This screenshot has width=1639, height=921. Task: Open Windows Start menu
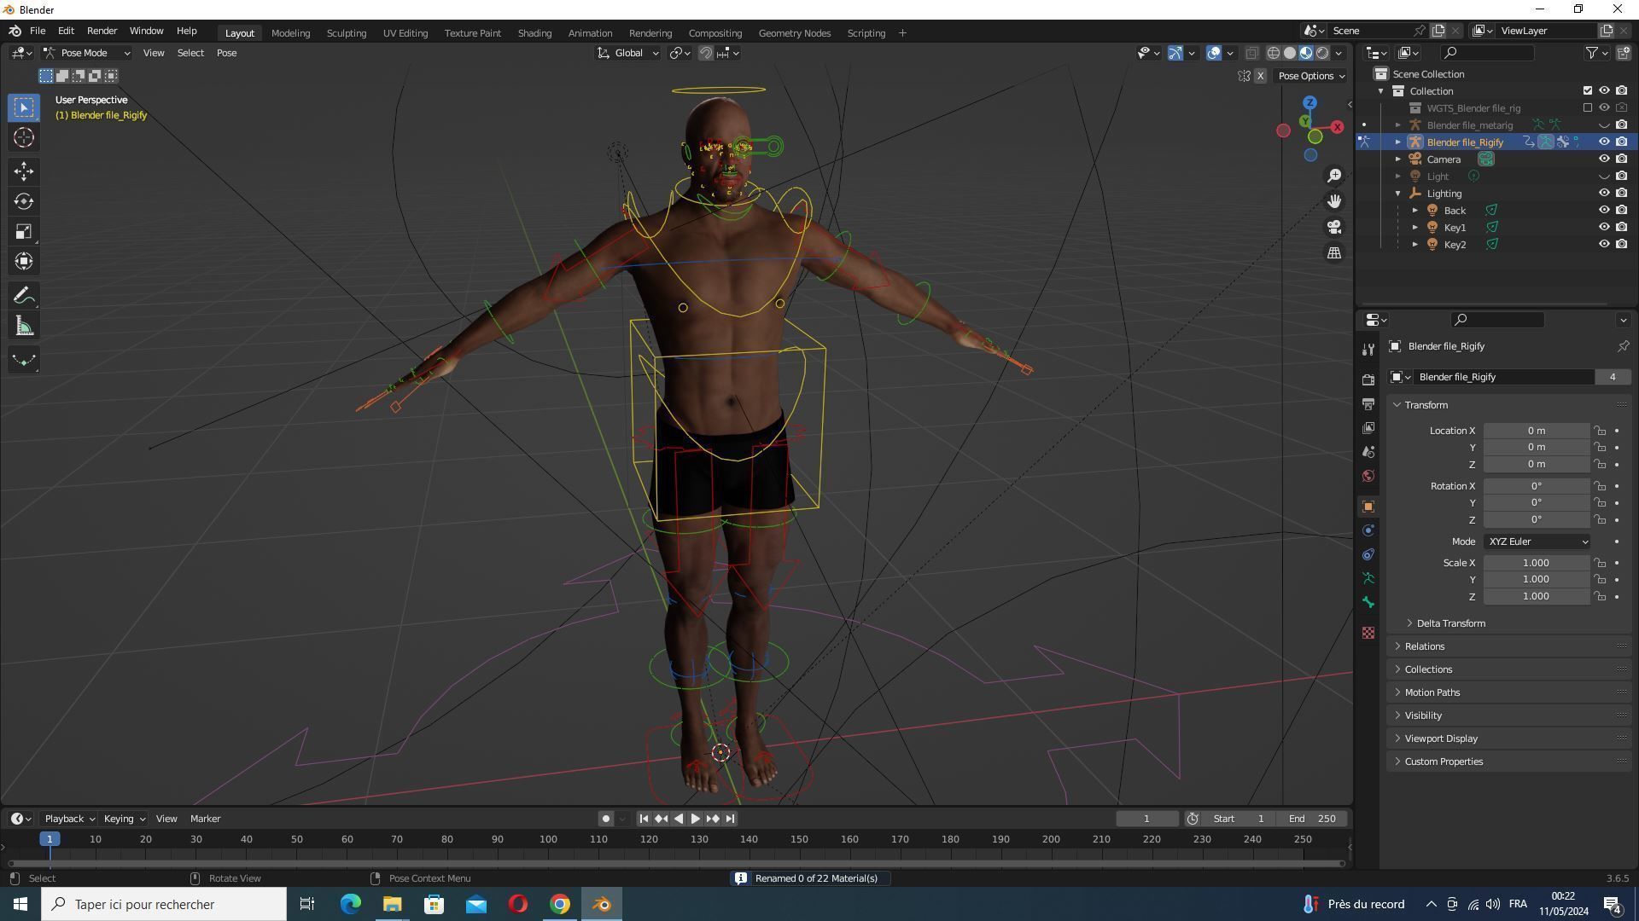pos(20,904)
